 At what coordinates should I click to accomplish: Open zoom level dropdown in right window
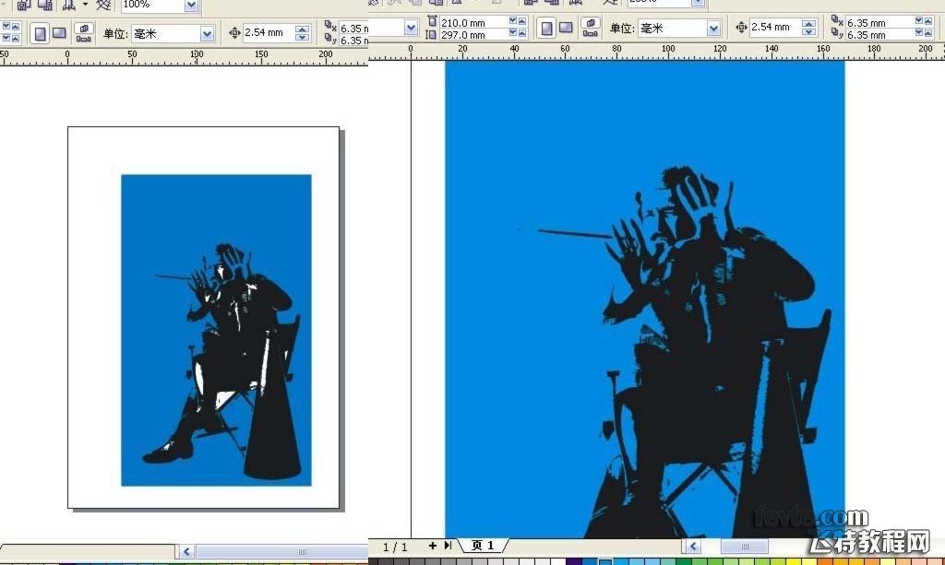(x=698, y=3)
